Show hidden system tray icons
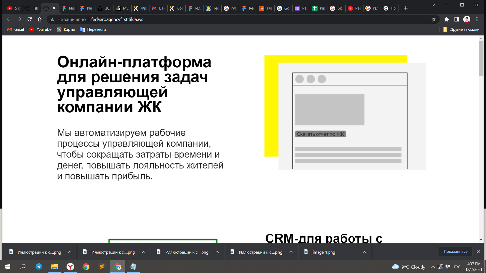 tap(433, 267)
